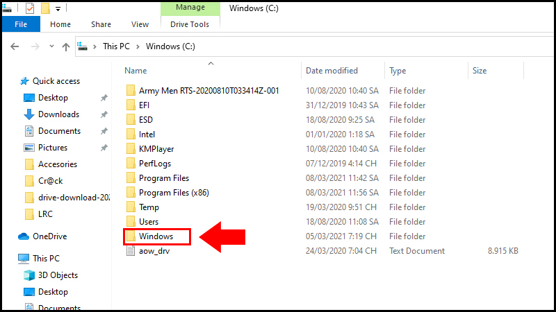
Task: Click the pin icon beside Pictures
Action: click(x=104, y=148)
